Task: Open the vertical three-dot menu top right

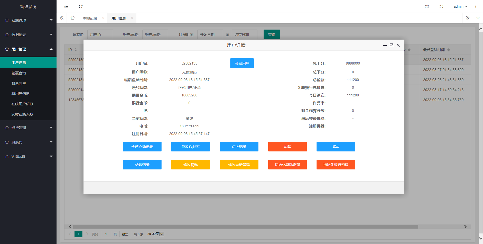Action: click(476, 6)
